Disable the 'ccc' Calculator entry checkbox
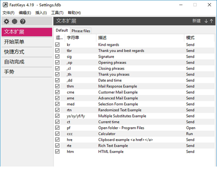This screenshot has width=217, height=173. click(x=57, y=134)
